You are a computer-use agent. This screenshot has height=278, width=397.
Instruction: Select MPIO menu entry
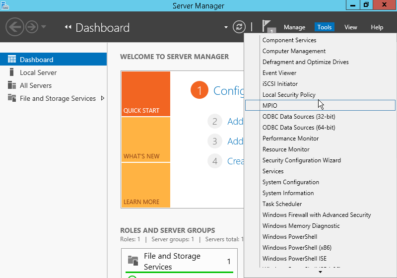pos(320,105)
